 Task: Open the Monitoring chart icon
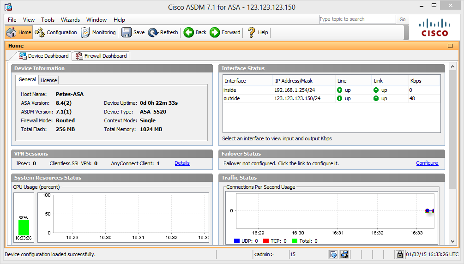tap(85, 32)
